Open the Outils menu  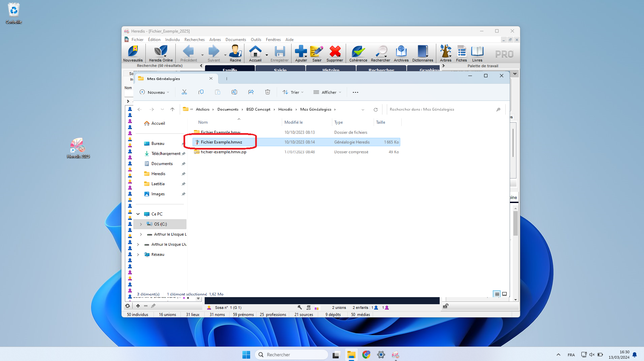256,40
